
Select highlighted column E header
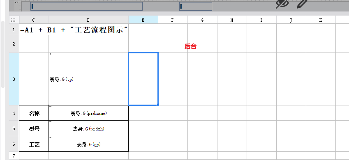coord(143,20)
